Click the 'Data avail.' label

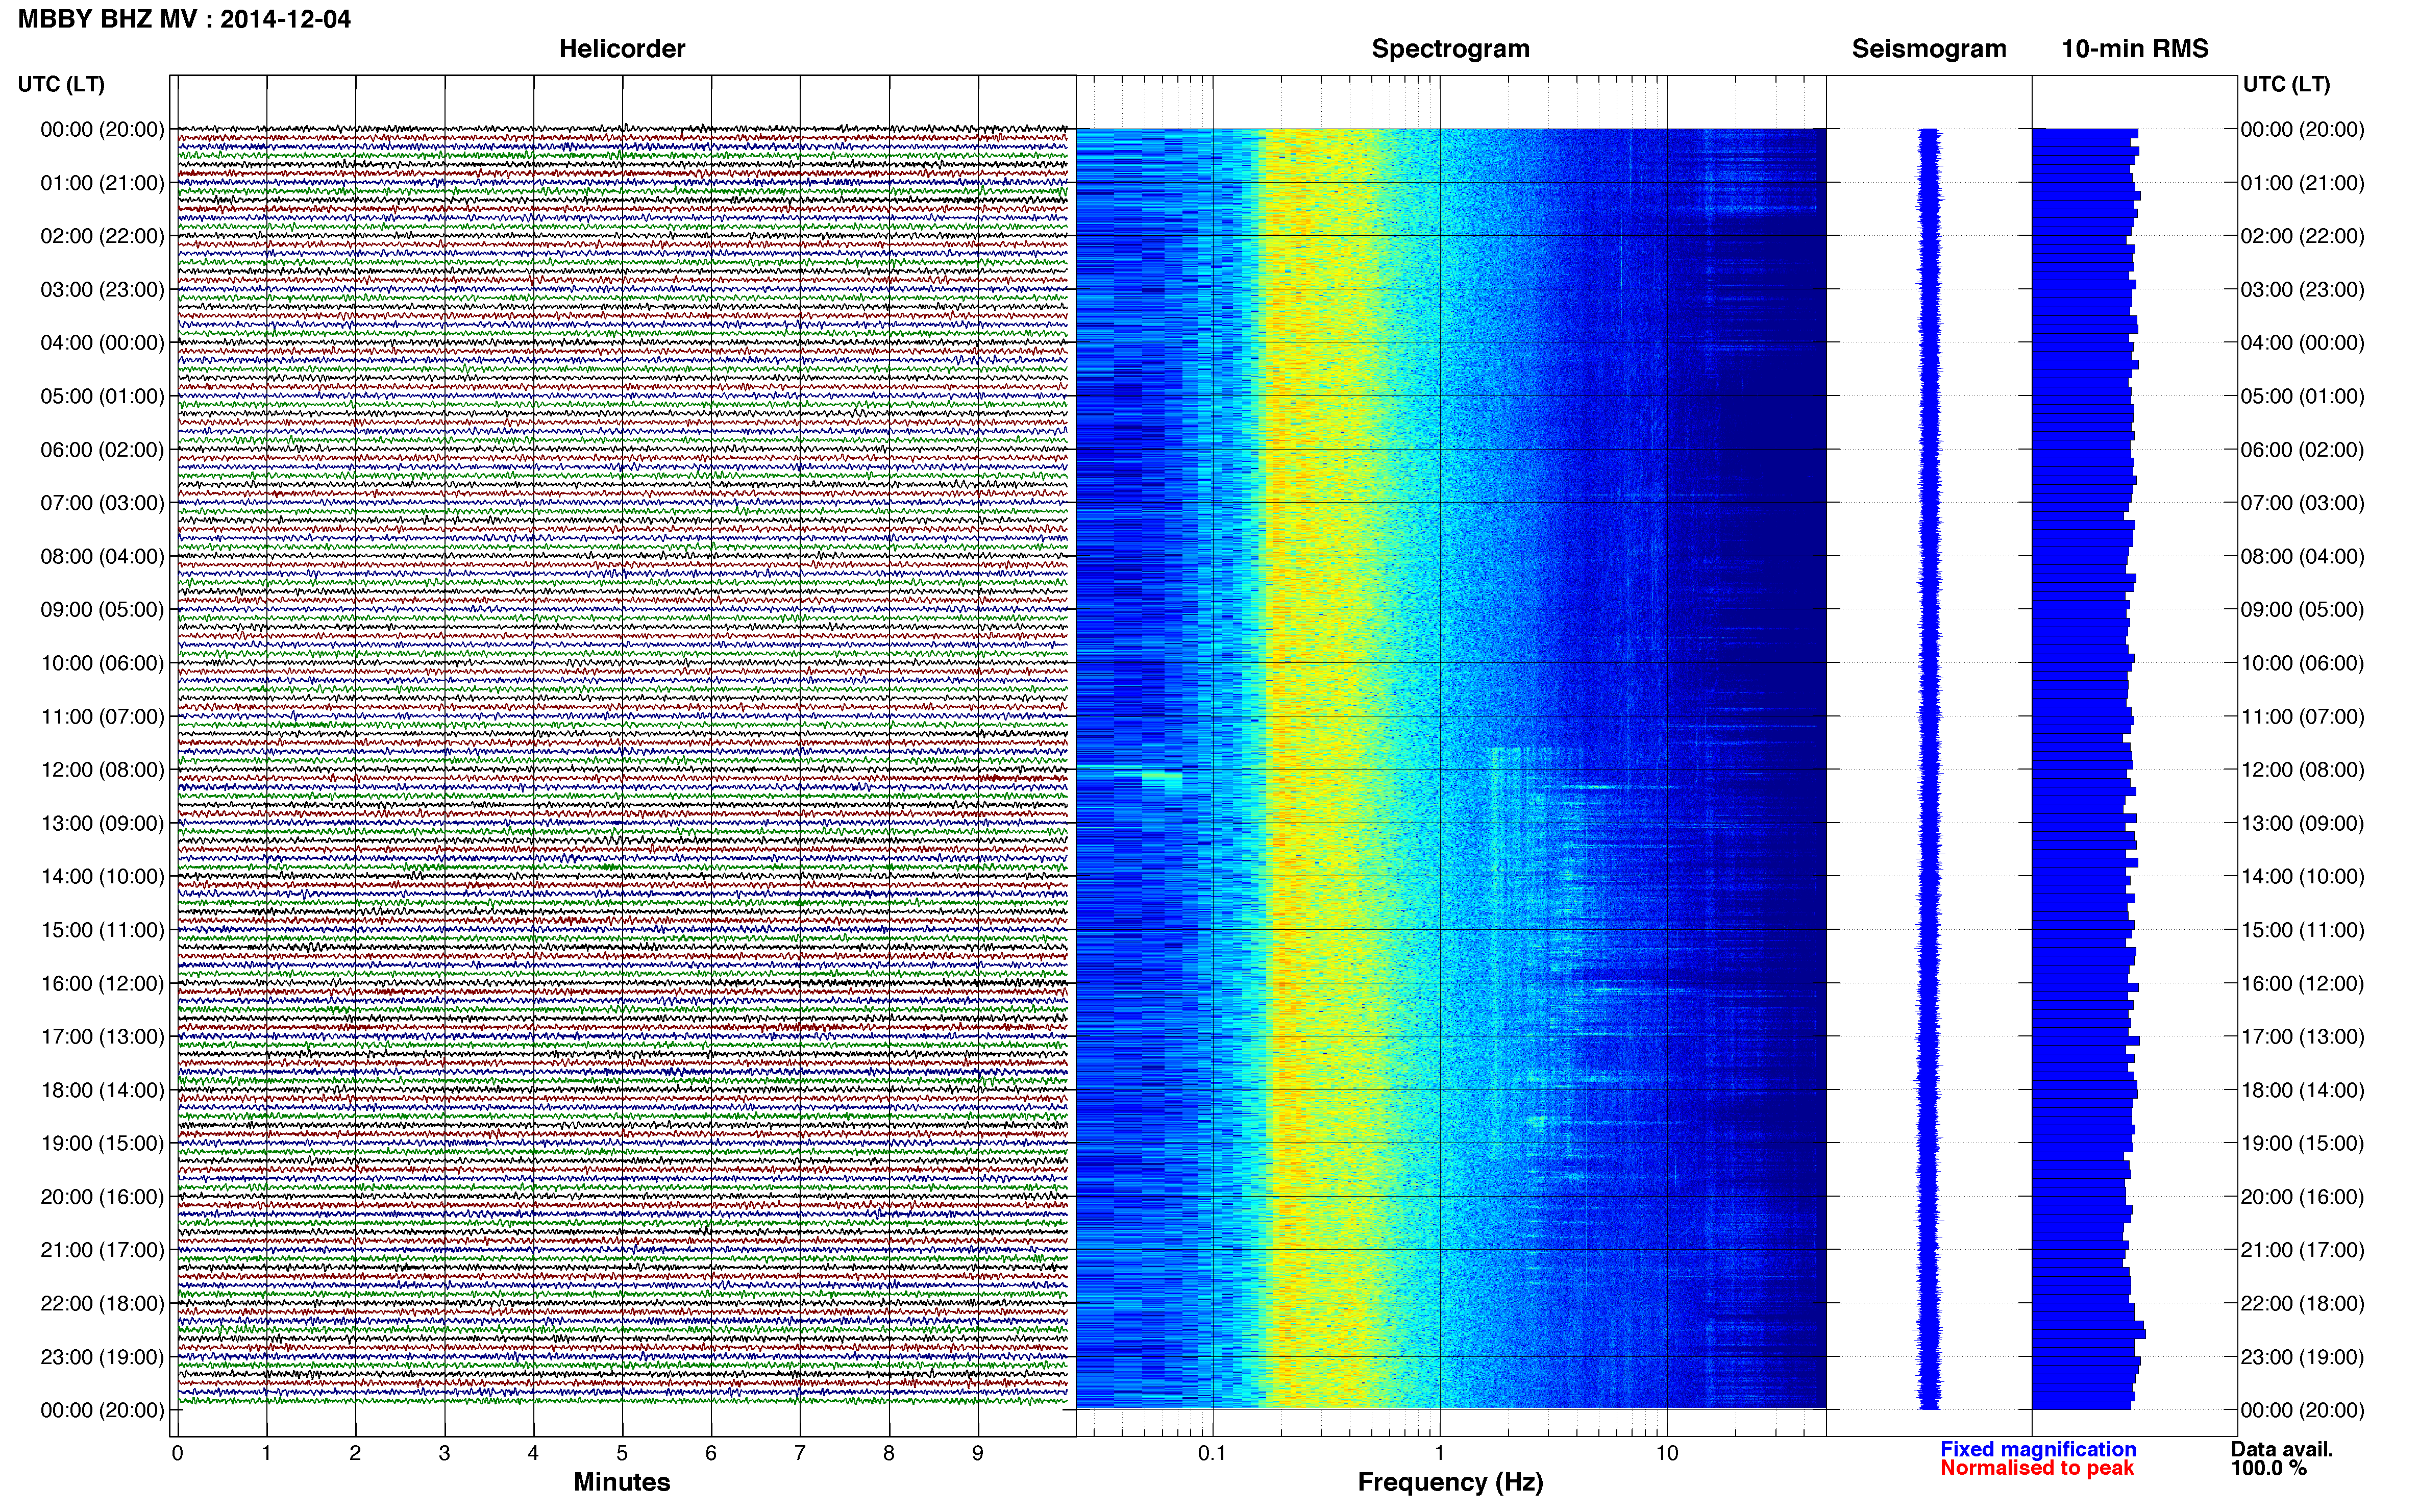pos(2282,1449)
